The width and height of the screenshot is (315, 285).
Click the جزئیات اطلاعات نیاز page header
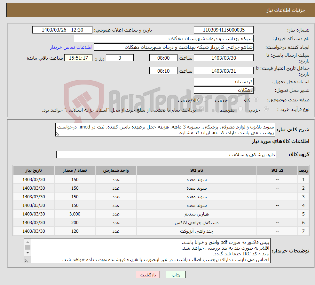click(286, 10)
